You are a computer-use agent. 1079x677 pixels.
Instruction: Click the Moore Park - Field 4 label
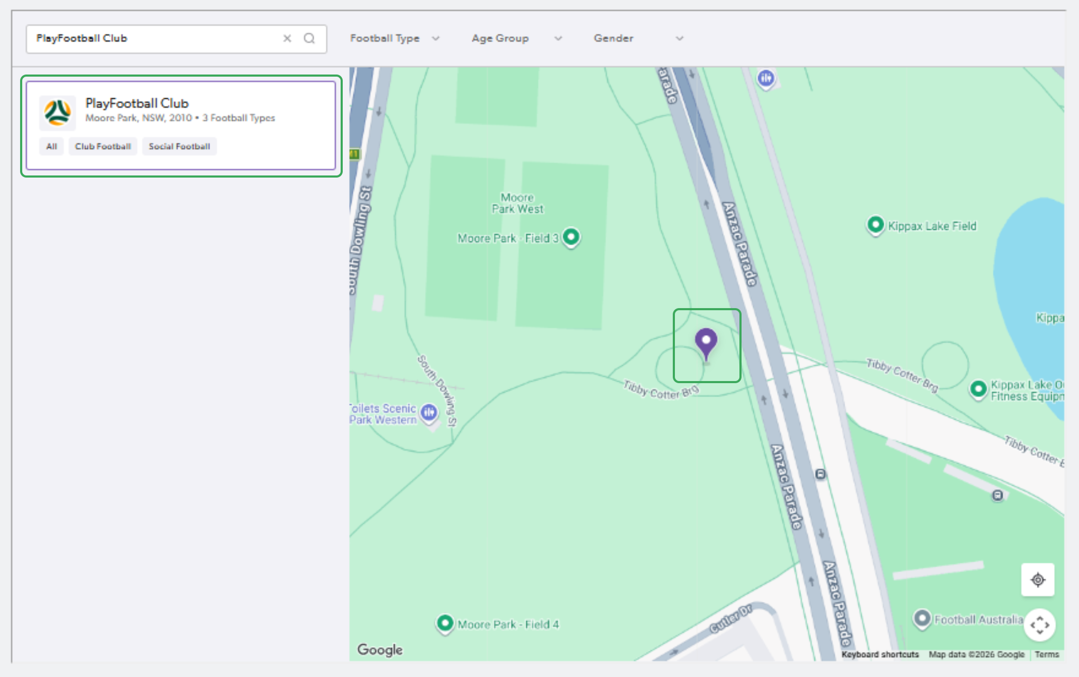click(508, 625)
